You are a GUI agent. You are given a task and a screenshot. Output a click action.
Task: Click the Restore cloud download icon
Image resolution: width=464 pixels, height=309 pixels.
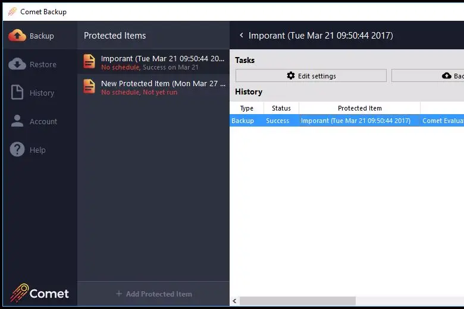17,64
